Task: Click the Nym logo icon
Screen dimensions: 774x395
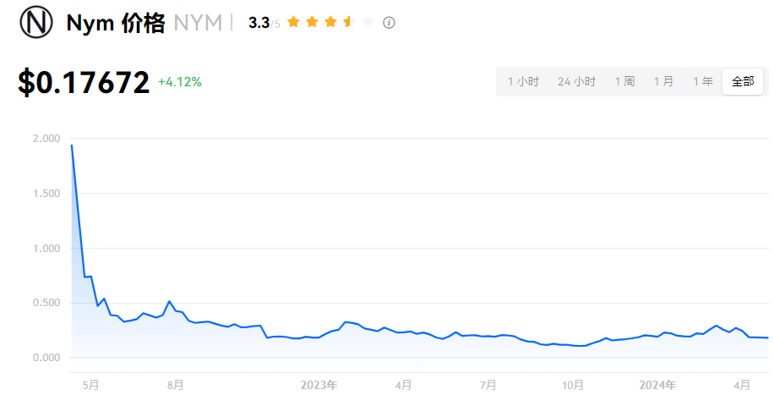Action: pyautogui.click(x=36, y=23)
